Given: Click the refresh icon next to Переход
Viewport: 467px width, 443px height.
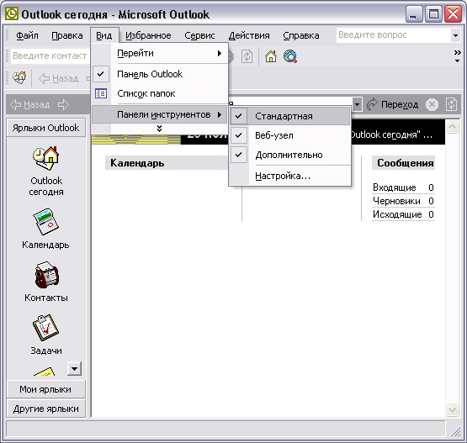Looking at the screenshot, I should [452, 104].
